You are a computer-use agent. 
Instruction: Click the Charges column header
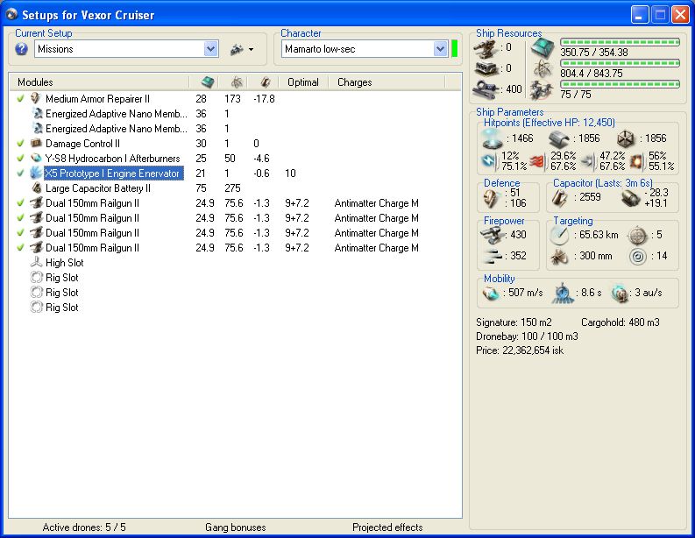coord(355,82)
